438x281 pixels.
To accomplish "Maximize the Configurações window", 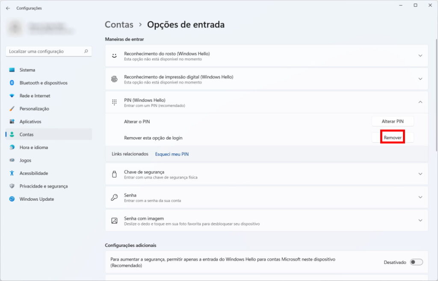I will (x=415, y=5).
